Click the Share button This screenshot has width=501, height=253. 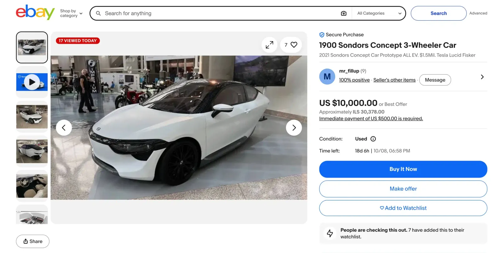pos(33,241)
